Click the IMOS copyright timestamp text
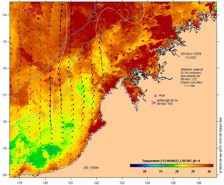The height and width of the screenshot is (185, 224). click(x=221, y=145)
